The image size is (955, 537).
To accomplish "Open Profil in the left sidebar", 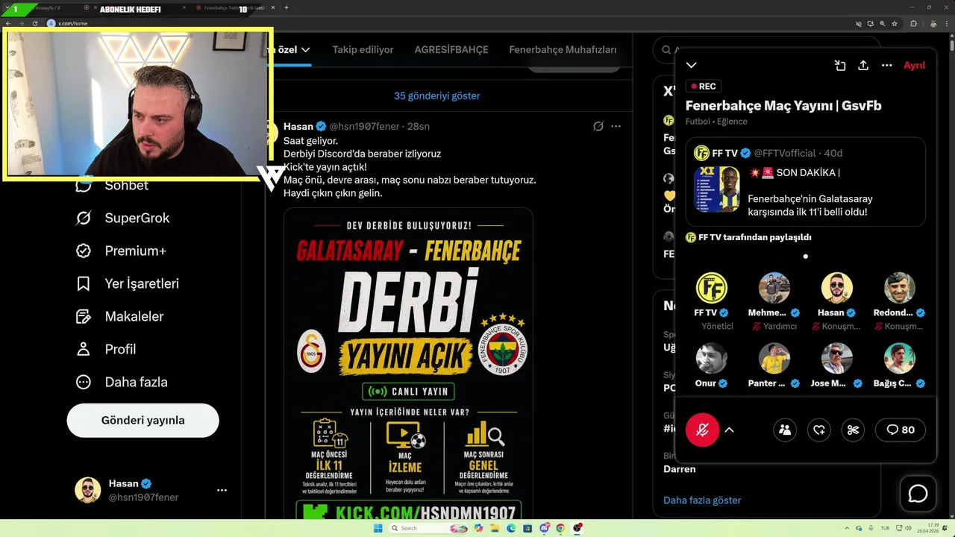I will point(105,349).
